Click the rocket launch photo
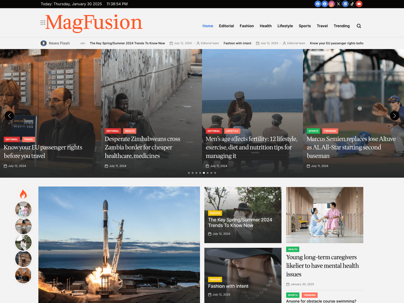Viewport: 404px width, 303px height. pos(119,245)
